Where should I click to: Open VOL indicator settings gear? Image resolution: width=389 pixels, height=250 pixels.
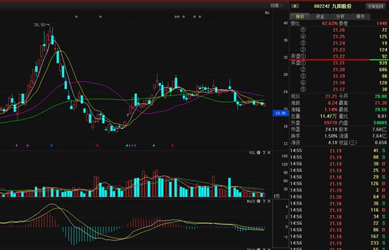click(x=259, y=153)
